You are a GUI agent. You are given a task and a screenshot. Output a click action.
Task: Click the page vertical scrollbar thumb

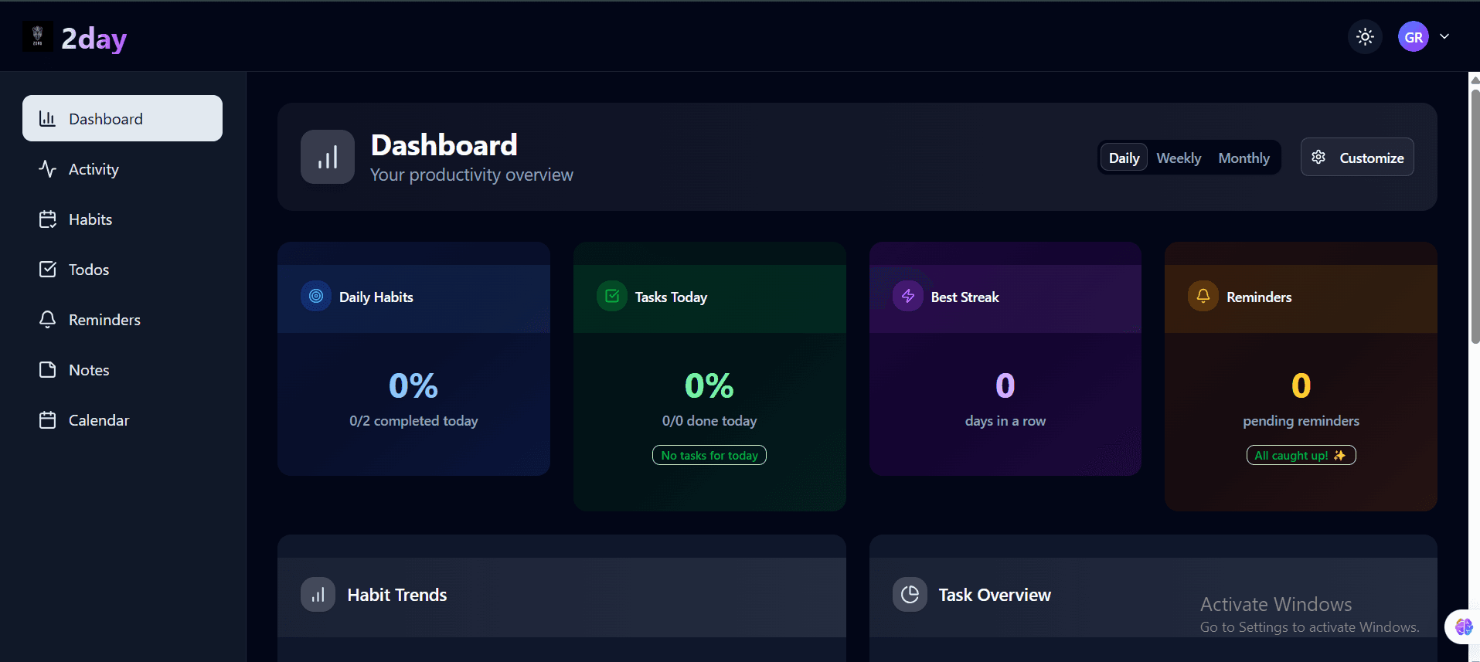coord(1475,216)
